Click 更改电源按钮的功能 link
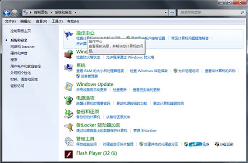This screenshot has height=163, width=248. click(132, 103)
